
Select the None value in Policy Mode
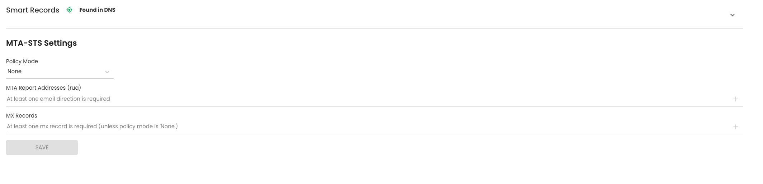(x=14, y=71)
